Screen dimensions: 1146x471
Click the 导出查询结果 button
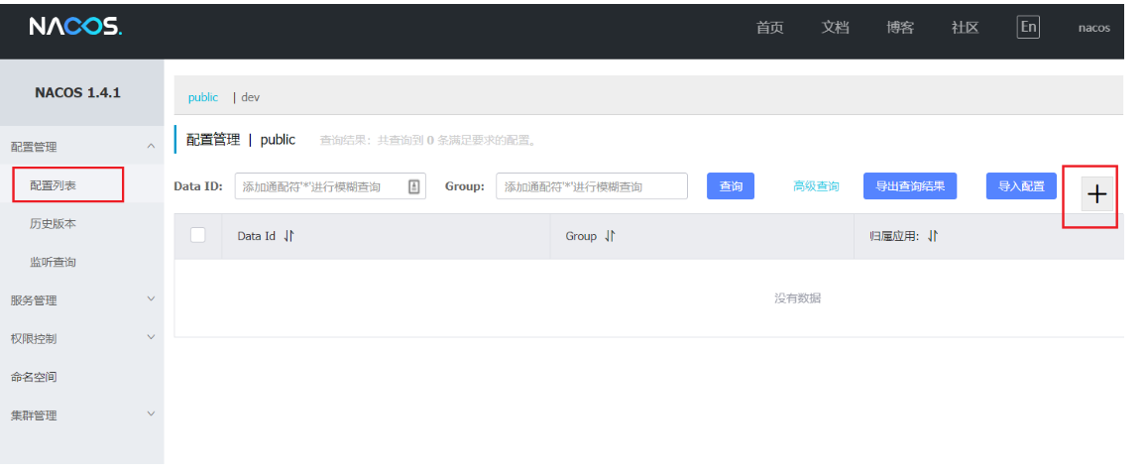(910, 186)
